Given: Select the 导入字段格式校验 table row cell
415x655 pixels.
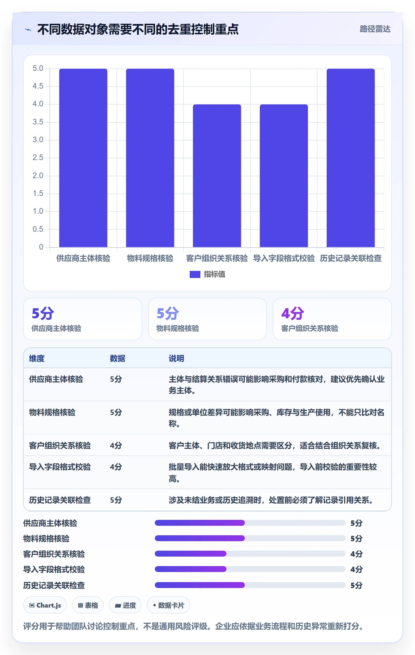Looking at the screenshot, I should coord(60,467).
